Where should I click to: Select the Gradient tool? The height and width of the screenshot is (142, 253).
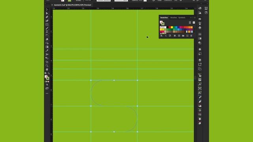pyautogui.click(x=47, y=47)
